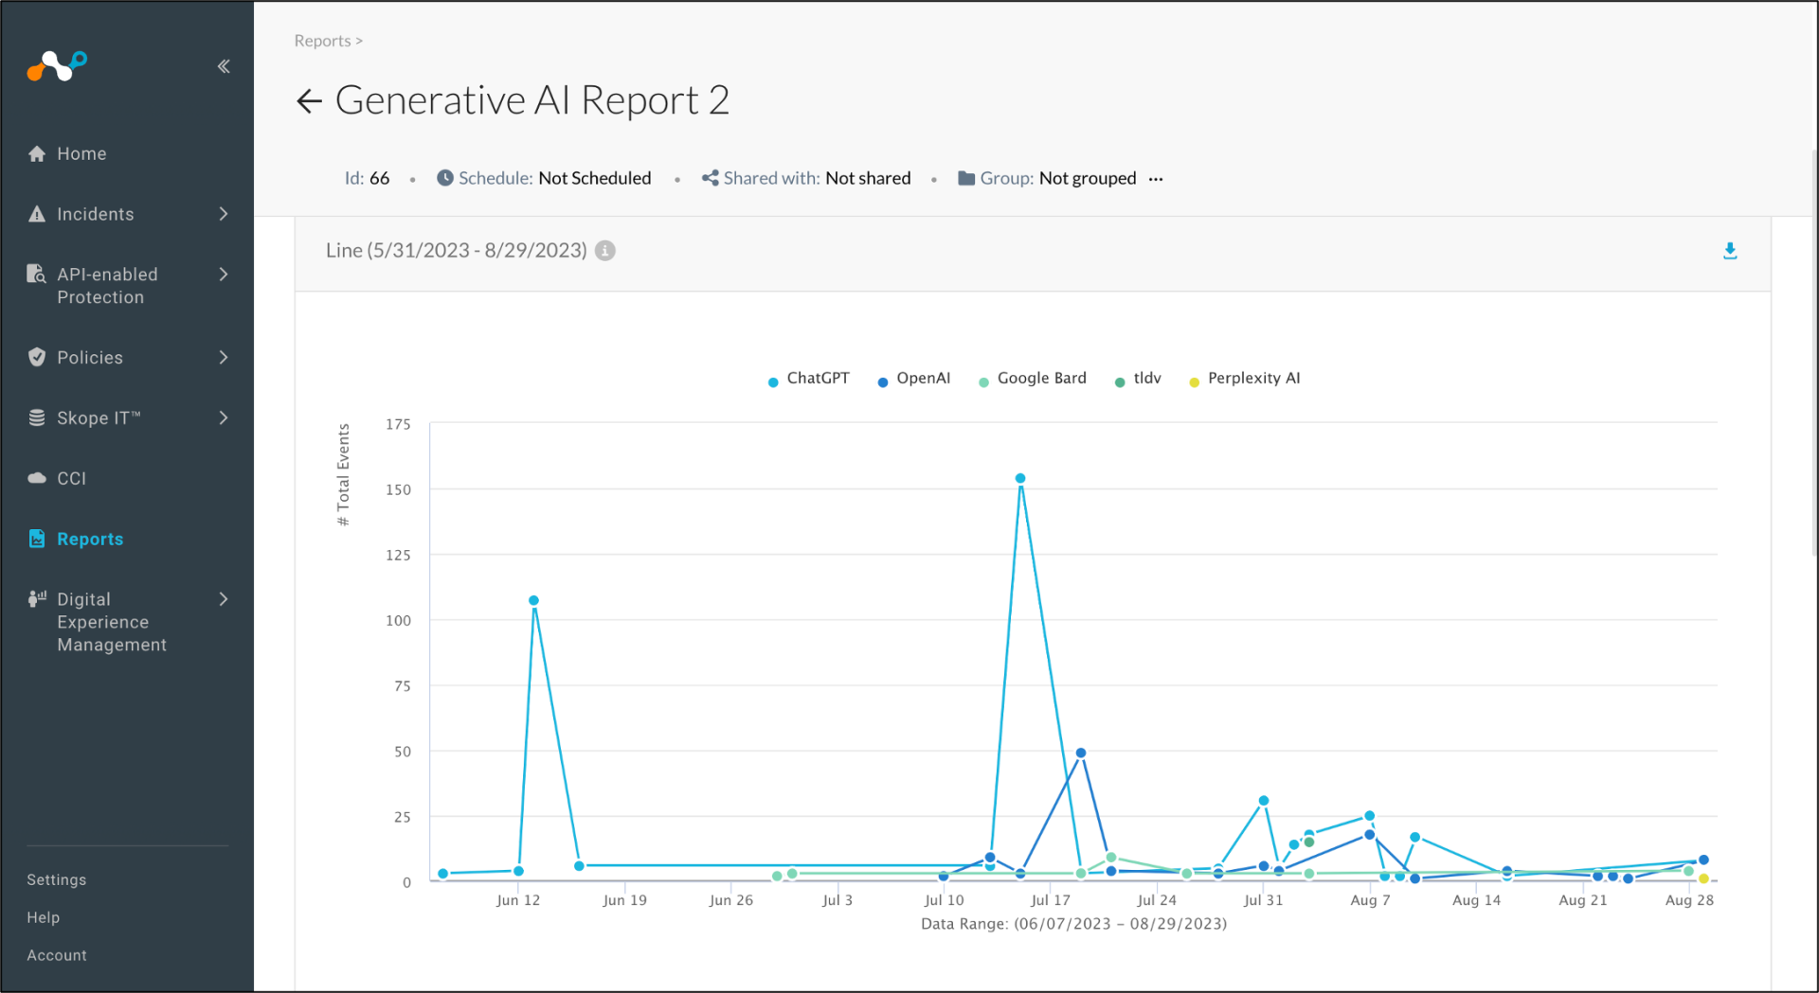Open Skope IT via its stacked-layers icon
The height and width of the screenshot is (993, 1819).
(37, 417)
